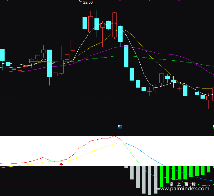
Task: Click the leftmost cyan candle at chart edge
Action: point(2,55)
